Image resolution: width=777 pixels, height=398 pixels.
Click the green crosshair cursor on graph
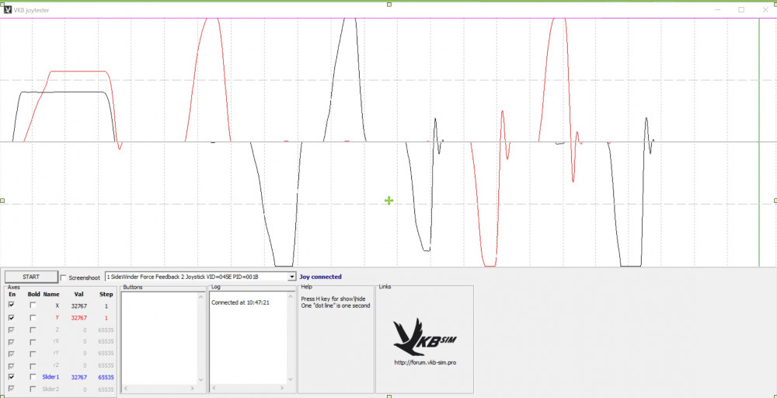pos(389,201)
